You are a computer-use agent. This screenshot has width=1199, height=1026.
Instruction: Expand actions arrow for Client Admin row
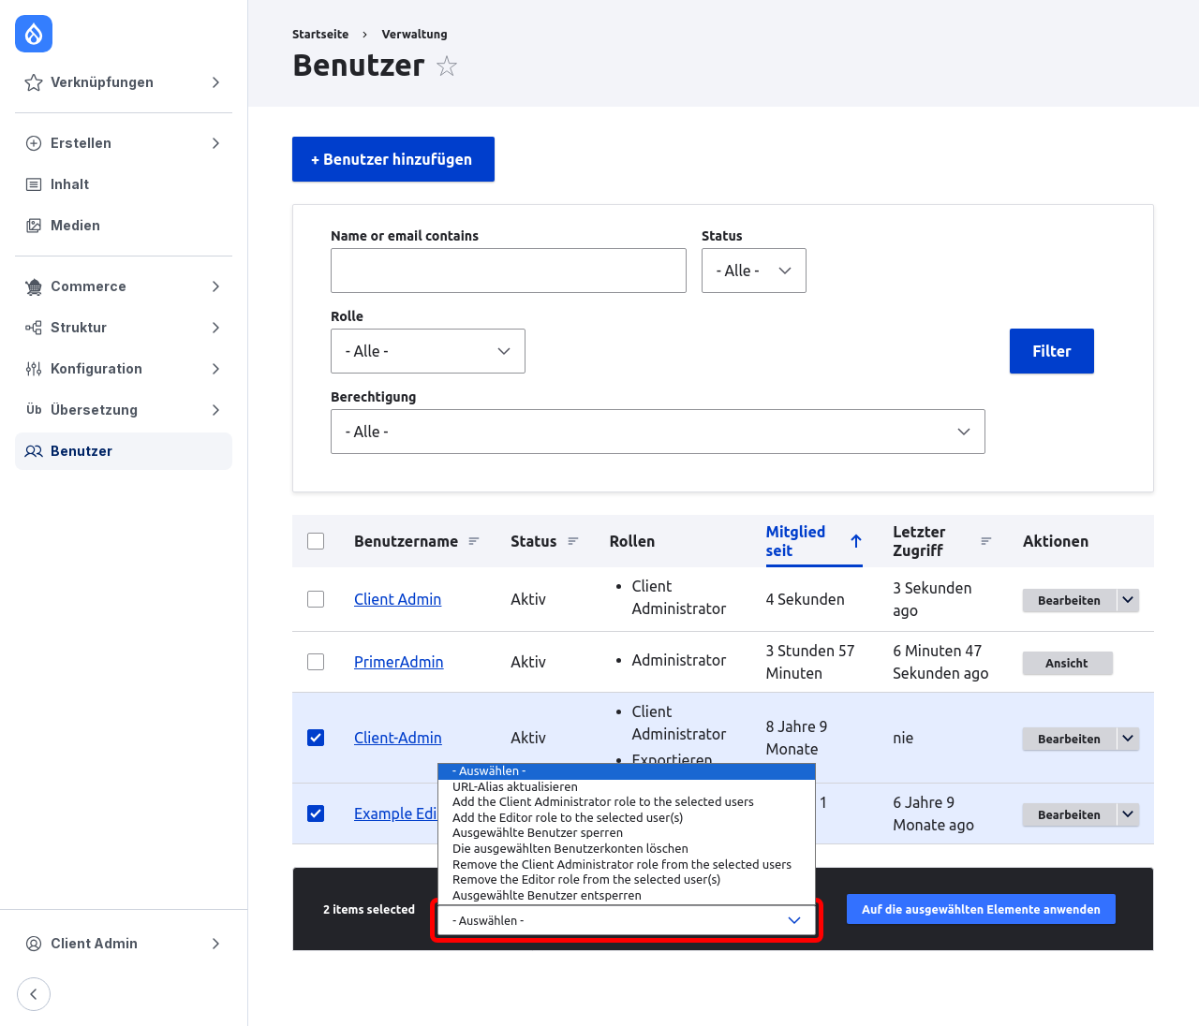point(1128,600)
